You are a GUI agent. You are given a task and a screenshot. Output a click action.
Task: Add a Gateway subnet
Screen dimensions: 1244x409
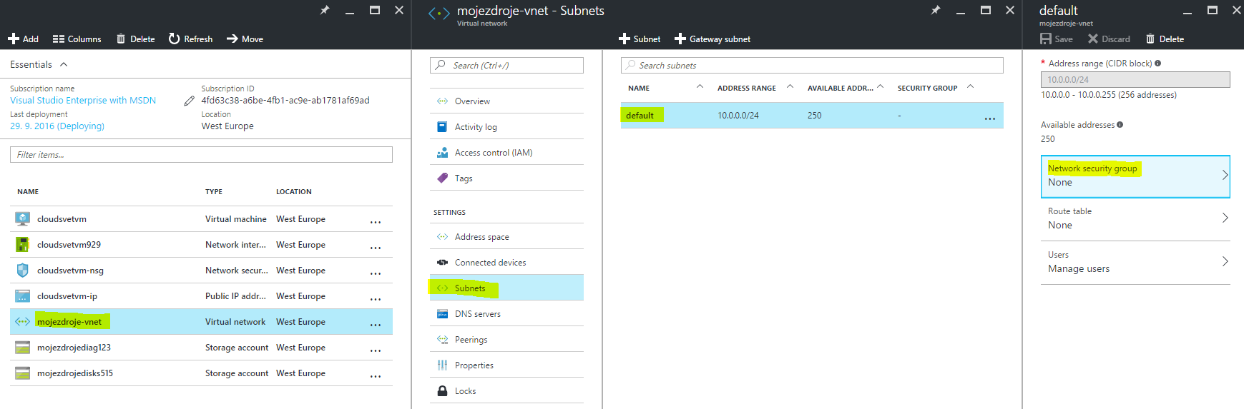pyautogui.click(x=712, y=39)
